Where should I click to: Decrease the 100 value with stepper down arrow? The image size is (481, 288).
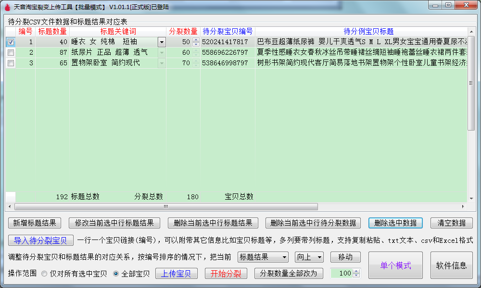[356, 276]
